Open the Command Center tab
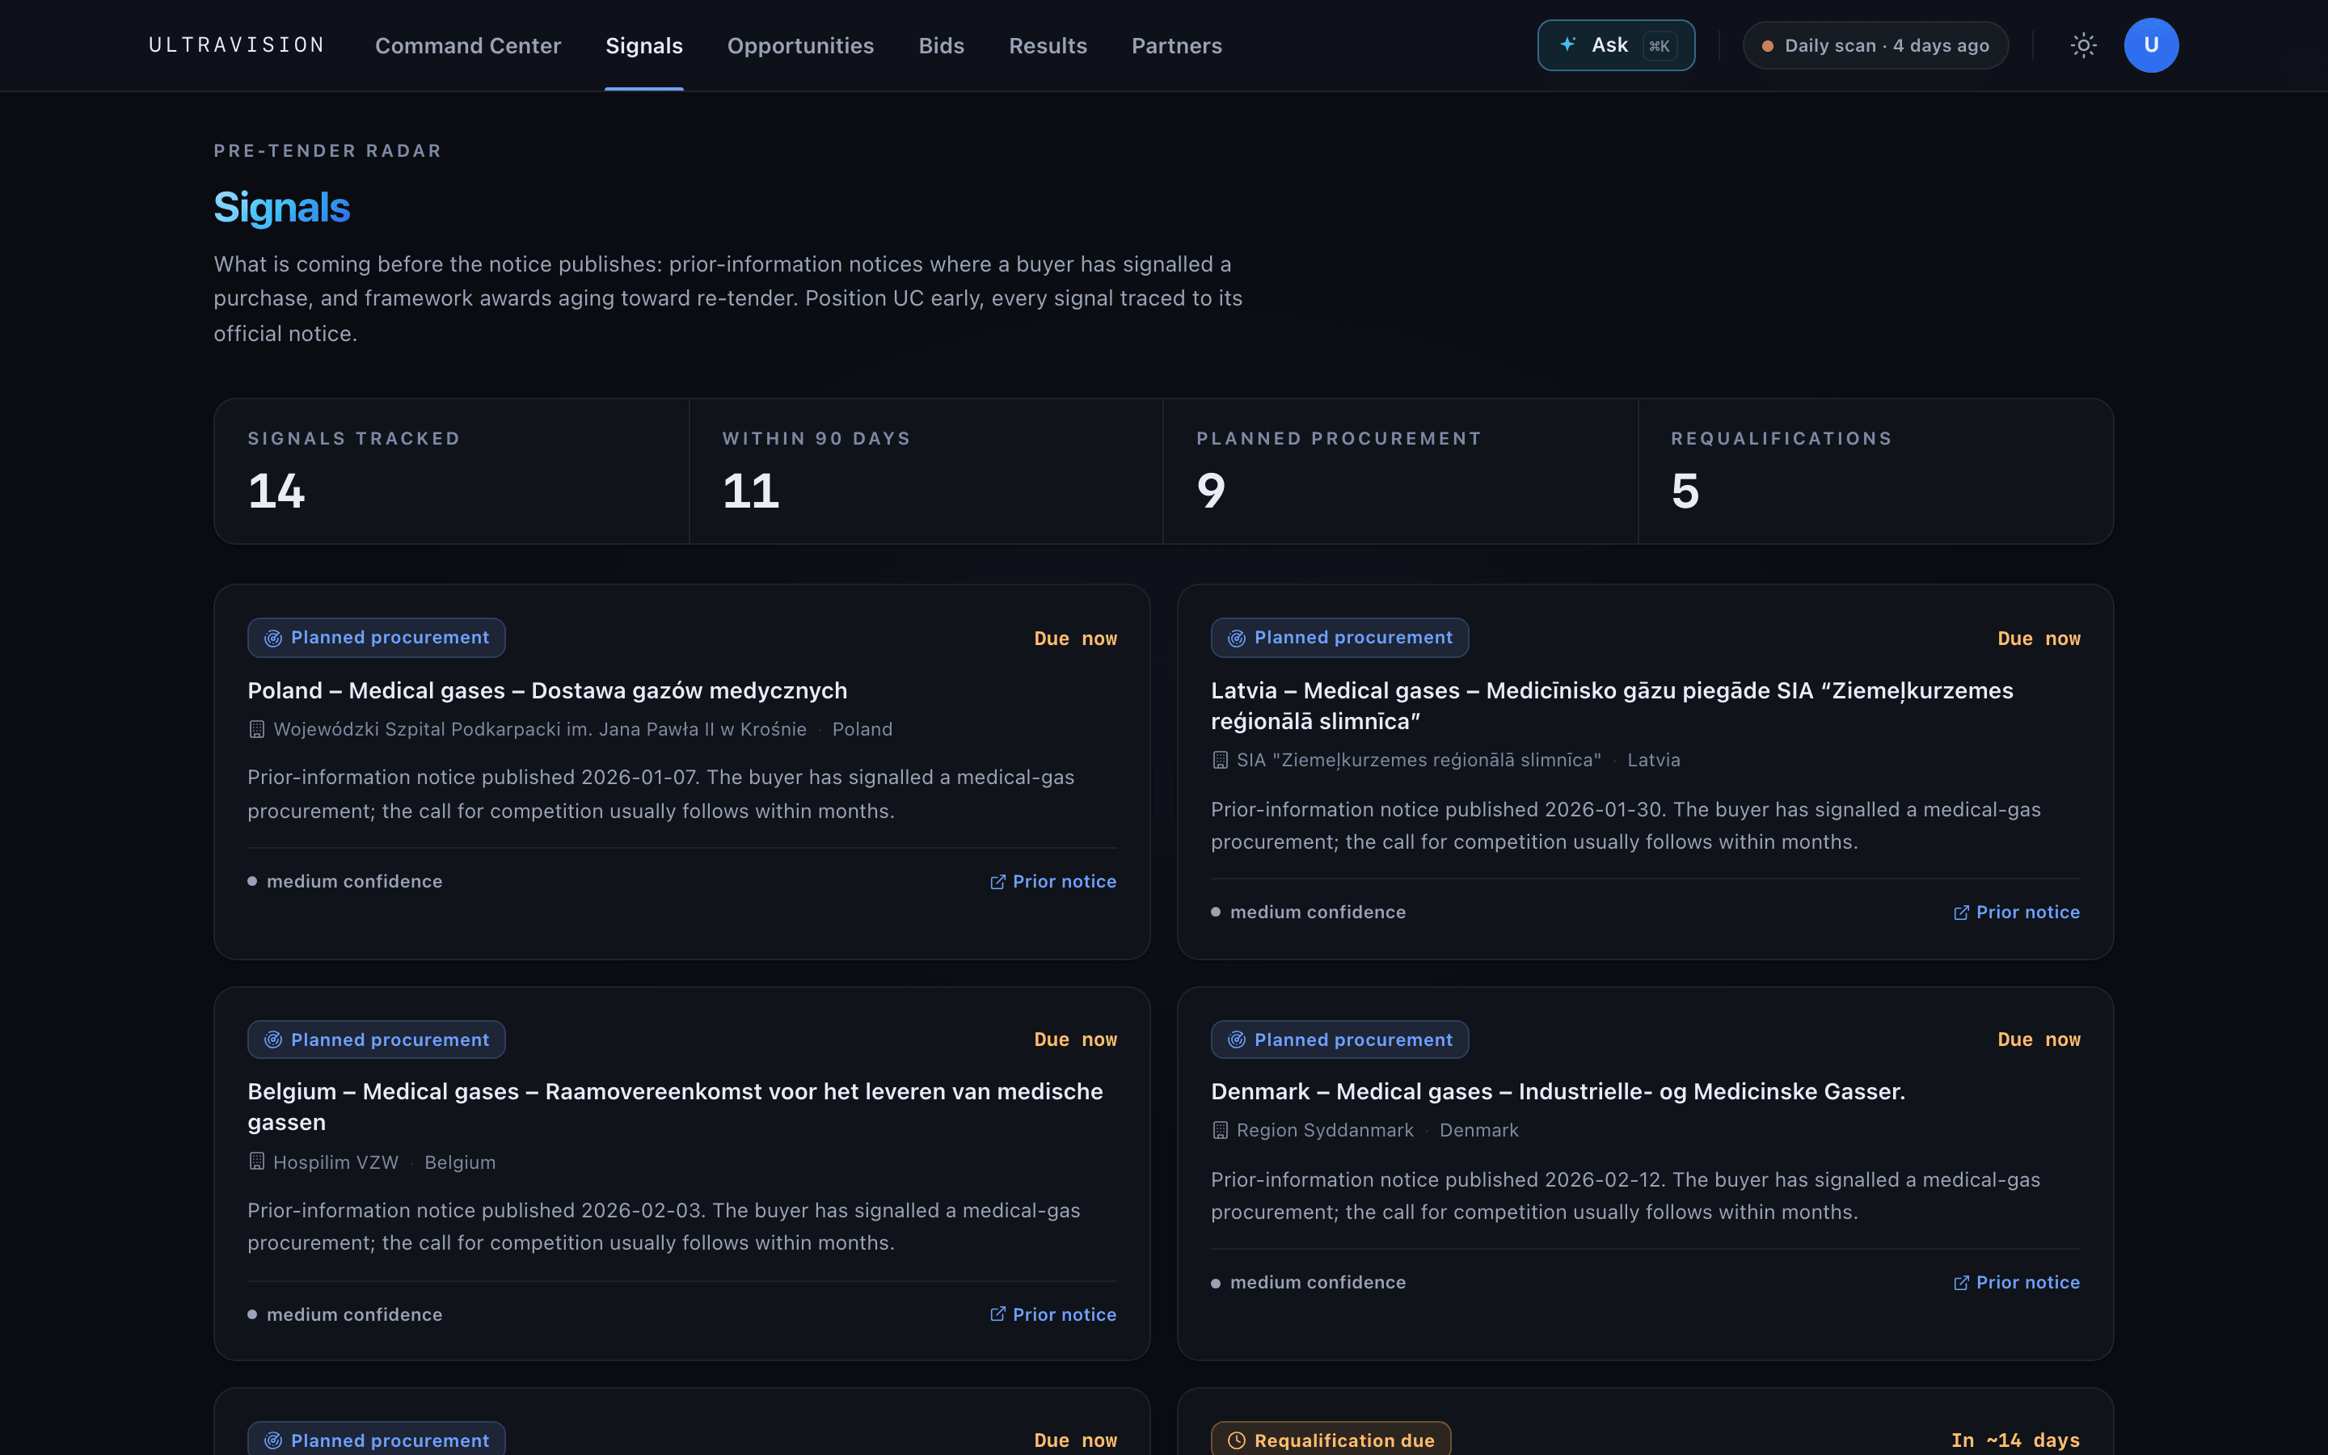2328x1455 pixels. 467,45
